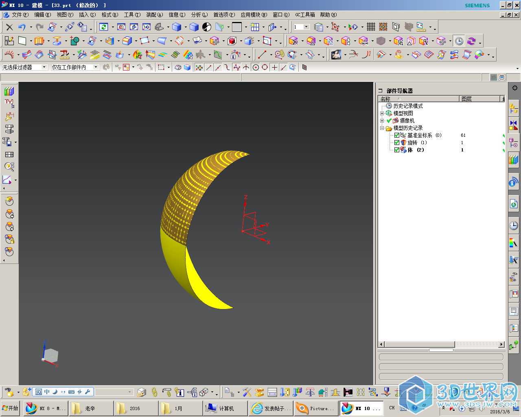The height and width of the screenshot is (417, 521).
Task: Open the 分析(L) menu
Action: 199,15
